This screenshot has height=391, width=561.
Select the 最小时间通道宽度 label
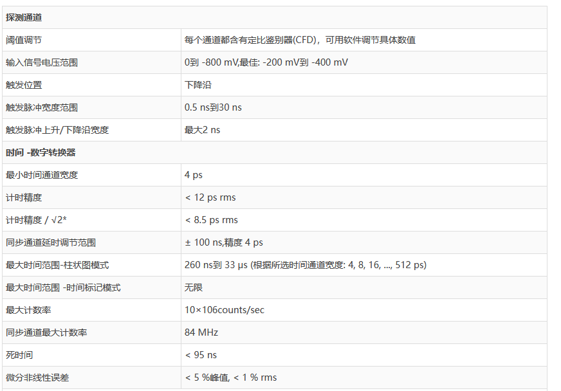pyautogui.click(x=42, y=175)
